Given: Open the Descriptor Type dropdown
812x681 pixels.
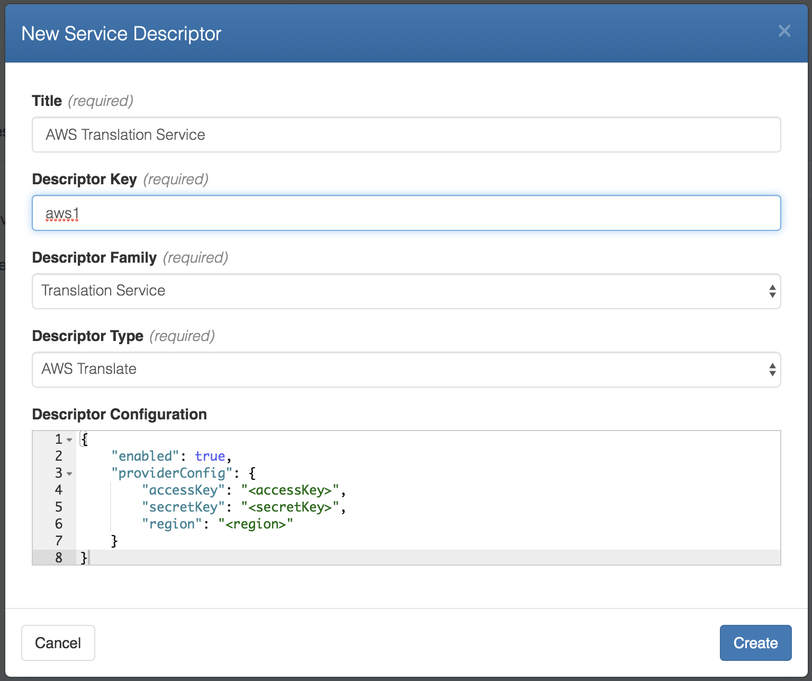Looking at the screenshot, I should click(x=406, y=369).
